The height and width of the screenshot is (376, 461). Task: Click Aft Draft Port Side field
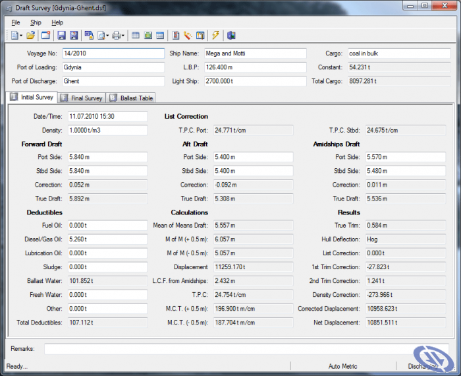click(253, 157)
